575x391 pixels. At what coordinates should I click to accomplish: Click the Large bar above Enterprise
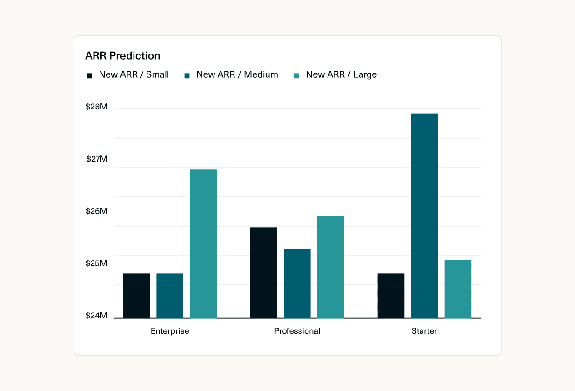coord(203,242)
